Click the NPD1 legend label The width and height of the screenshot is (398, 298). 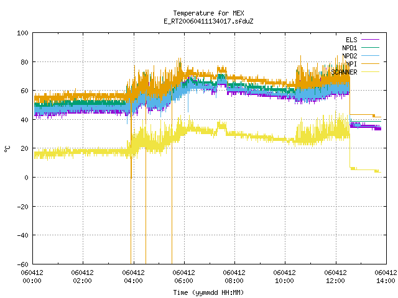pos(349,48)
